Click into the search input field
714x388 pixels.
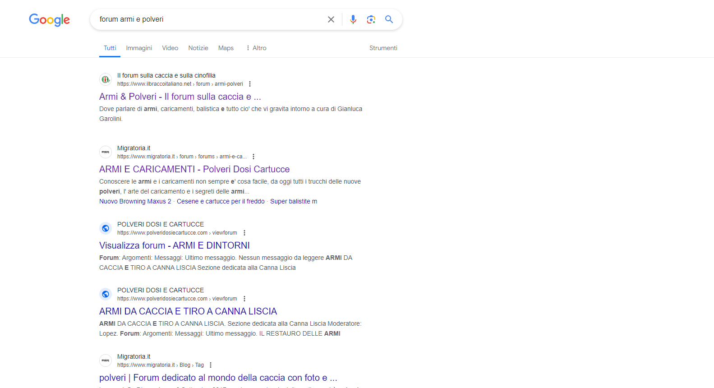207,19
